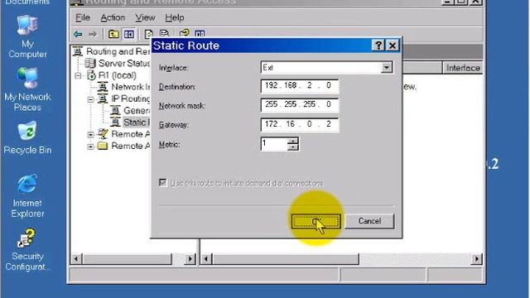Close the Static Route dialog
530x298 pixels.
[392, 46]
